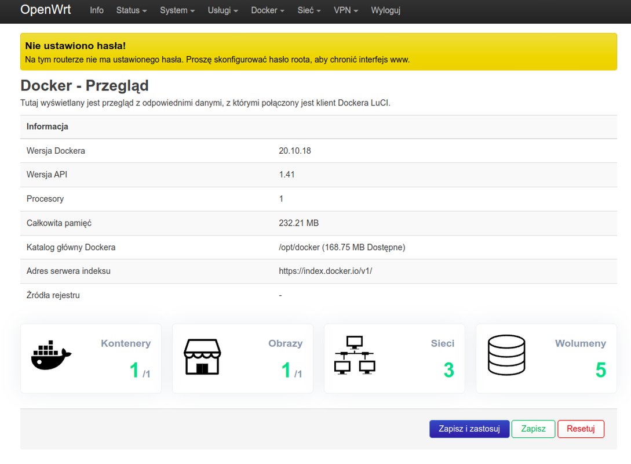Click the Wersja API label
631x464 pixels.
(x=47, y=175)
